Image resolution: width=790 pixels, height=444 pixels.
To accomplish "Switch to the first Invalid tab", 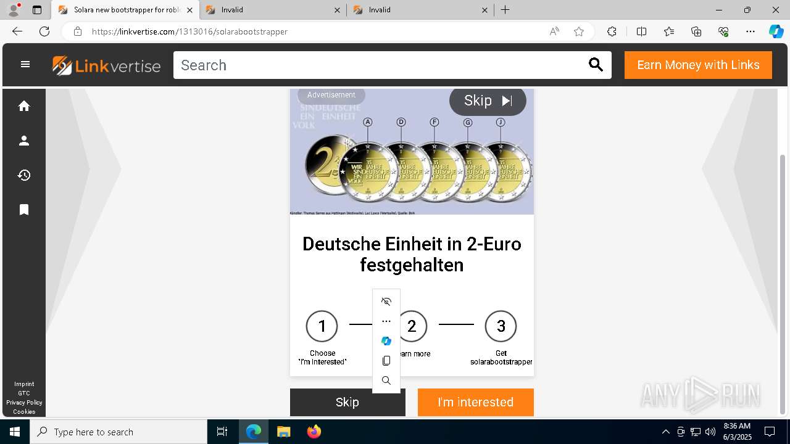I will tap(273, 10).
